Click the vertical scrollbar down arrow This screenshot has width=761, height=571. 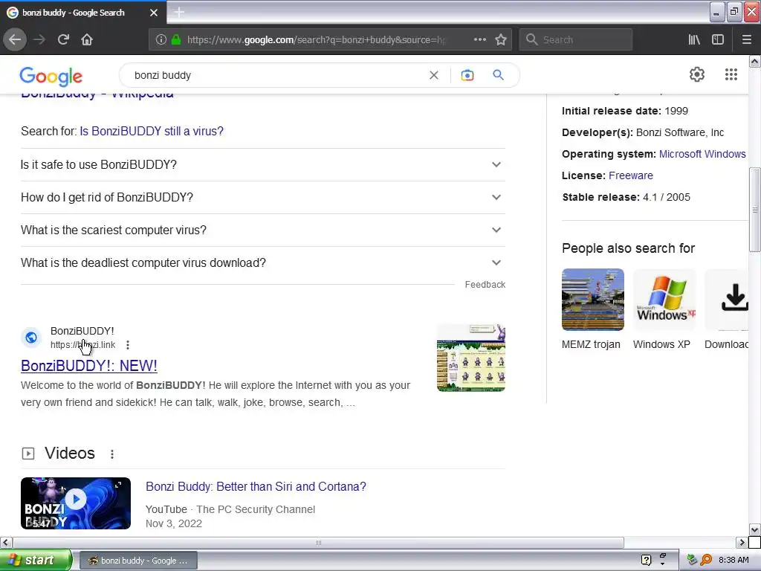pos(754,529)
